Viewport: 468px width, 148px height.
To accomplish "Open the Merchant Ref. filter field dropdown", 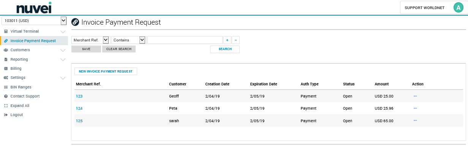I will [x=90, y=40].
